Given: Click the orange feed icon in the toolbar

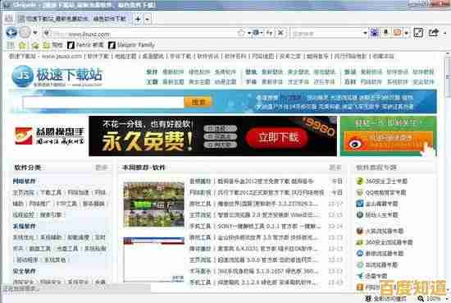Looking at the screenshot, I should 398,33.
